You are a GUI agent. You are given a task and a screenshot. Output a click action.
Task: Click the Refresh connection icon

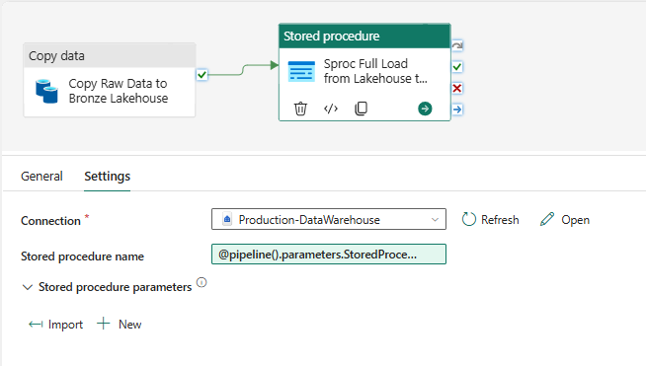point(469,219)
